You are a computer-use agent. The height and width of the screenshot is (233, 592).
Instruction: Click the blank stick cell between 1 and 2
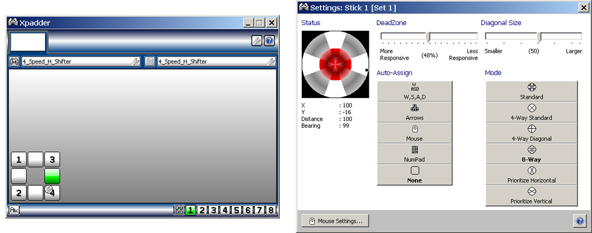point(19,176)
